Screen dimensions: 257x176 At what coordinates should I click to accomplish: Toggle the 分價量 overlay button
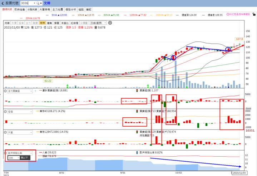pyautogui.click(x=84, y=23)
